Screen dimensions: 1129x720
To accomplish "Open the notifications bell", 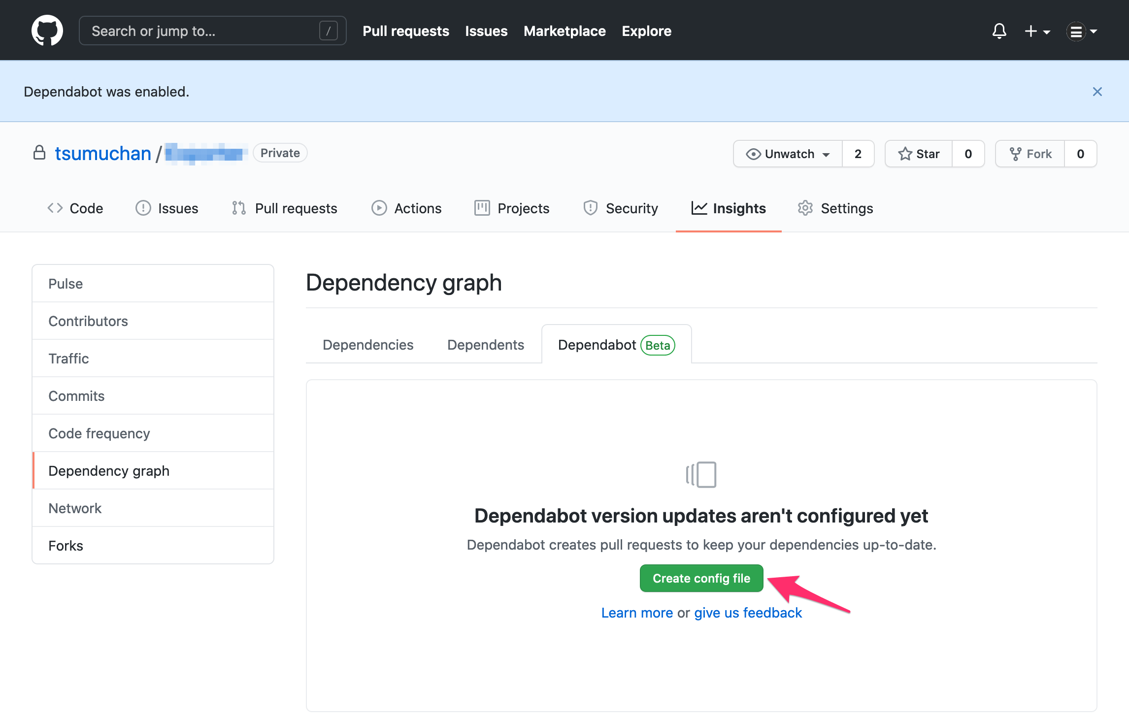I will click(999, 31).
